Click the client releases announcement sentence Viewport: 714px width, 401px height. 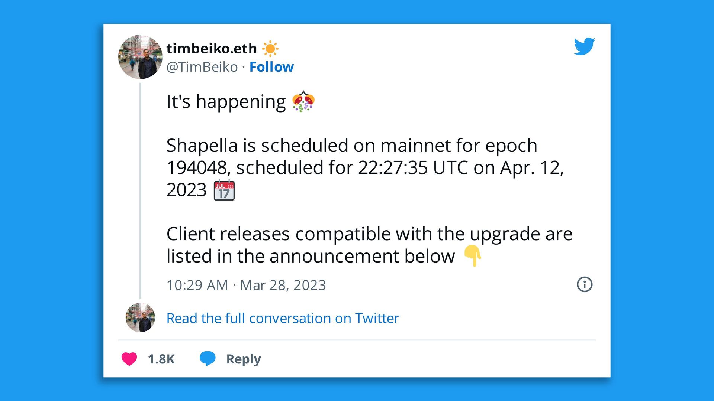coord(369,245)
